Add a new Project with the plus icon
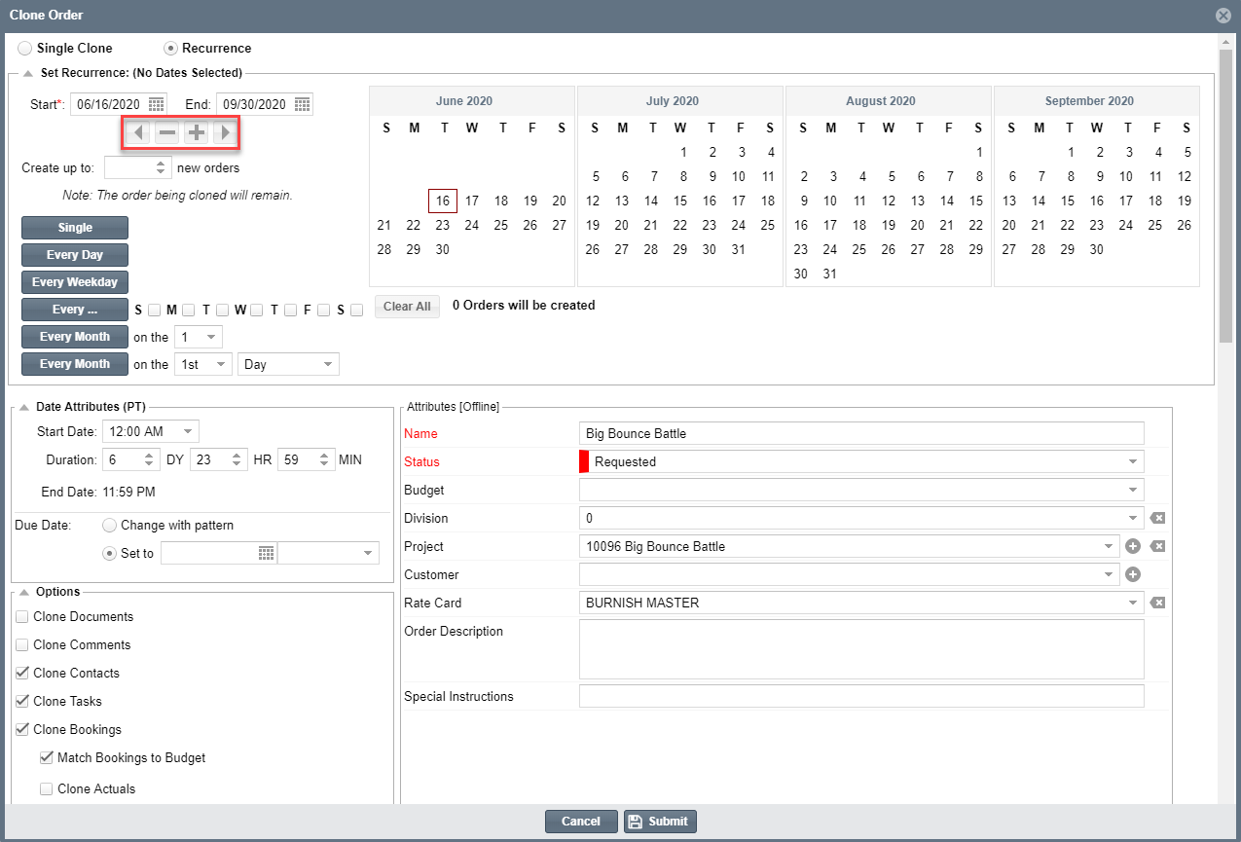1241x842 pixels. 1133,547
